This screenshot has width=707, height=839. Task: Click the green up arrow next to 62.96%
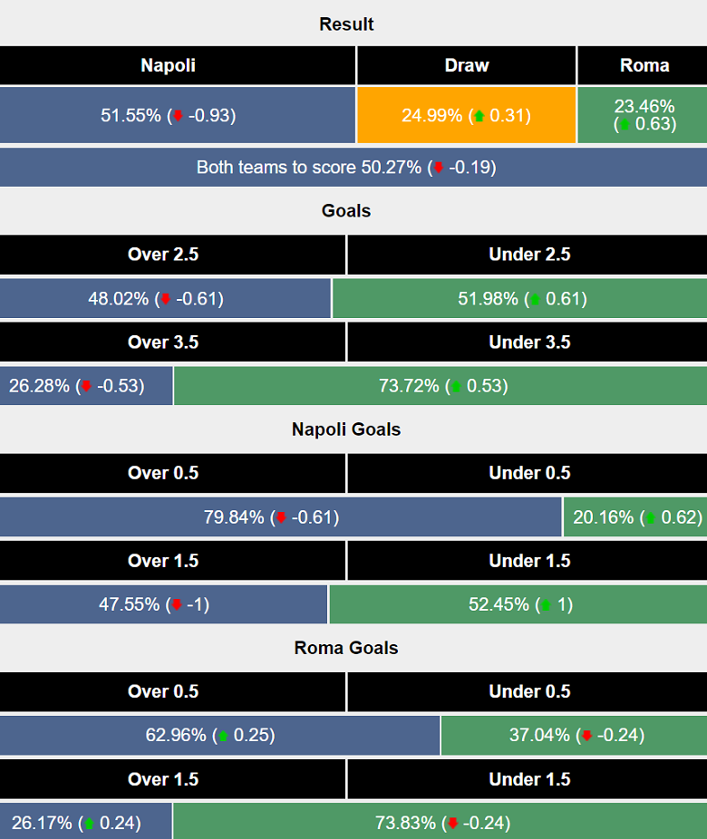point(222,737)
